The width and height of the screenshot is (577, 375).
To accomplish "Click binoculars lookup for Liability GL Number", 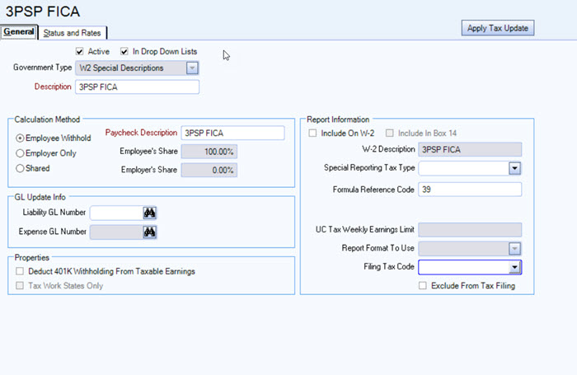I will tap(149, 213).
